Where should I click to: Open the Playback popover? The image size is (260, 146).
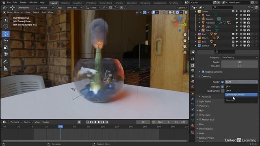(16, 122)
